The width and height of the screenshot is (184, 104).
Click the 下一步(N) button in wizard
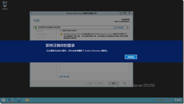[x=99, y=83]
